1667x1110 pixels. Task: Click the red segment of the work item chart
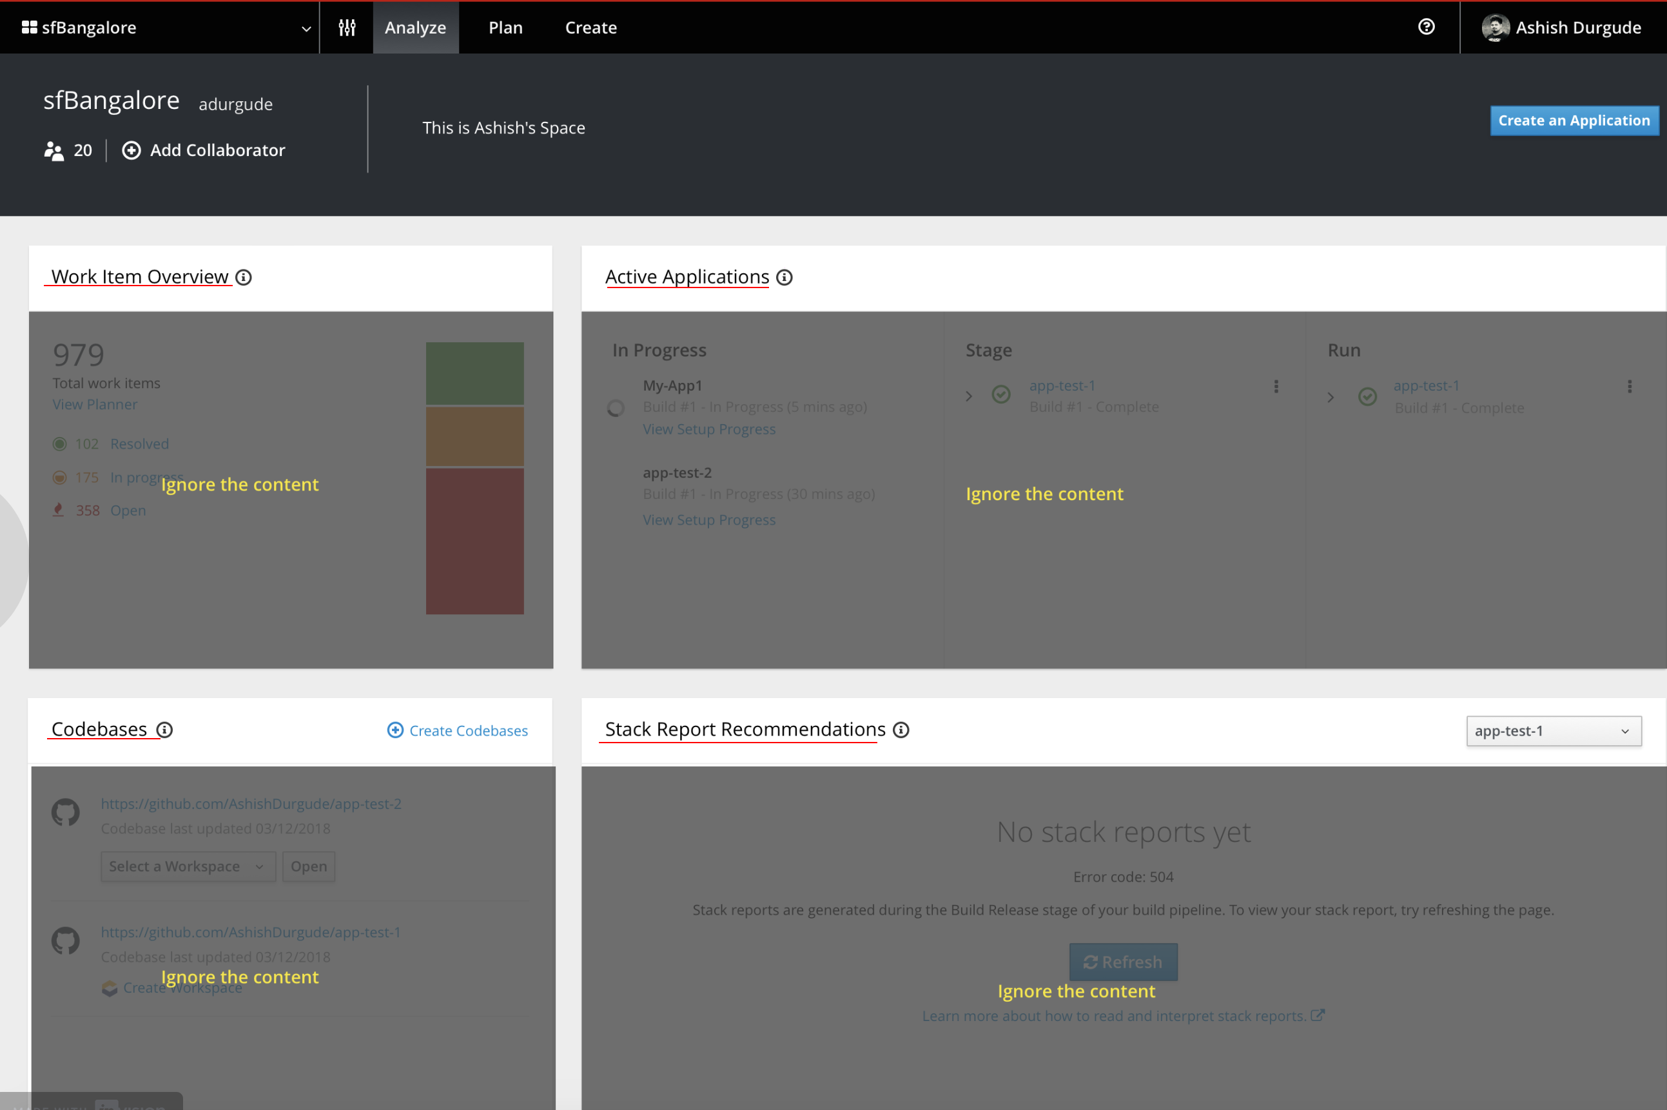coord(474,540)
